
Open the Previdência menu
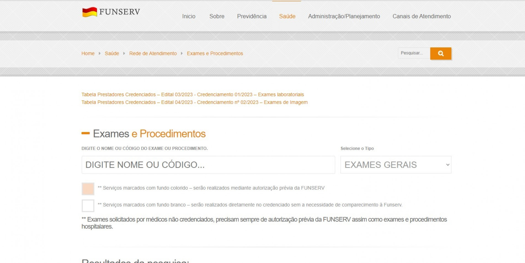[252, 16]
